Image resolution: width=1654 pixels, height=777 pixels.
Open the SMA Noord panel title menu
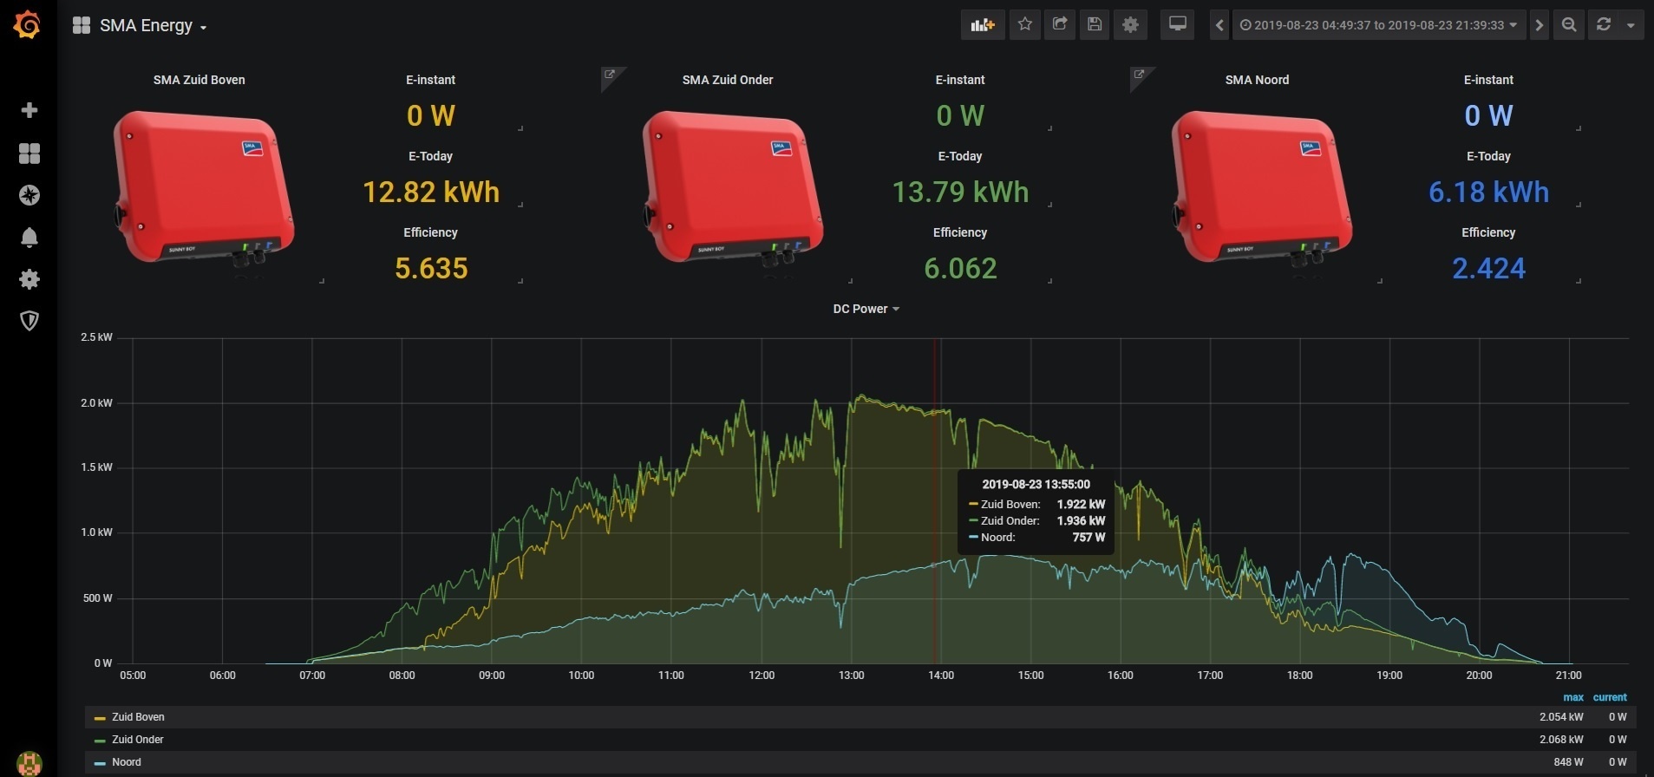pyautogui.click(x=1257, y=80)
